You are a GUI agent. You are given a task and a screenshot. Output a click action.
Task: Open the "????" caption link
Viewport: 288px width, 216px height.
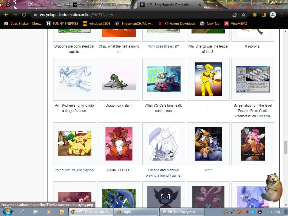point(208,170)
